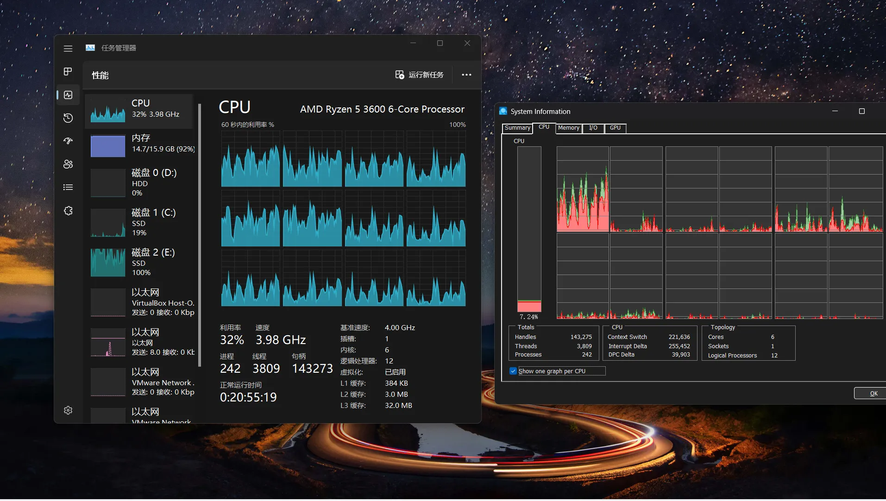Screen dimensions: 886x501
Task: Click the uptime value 0:20:55:19
Action: (248, 397)
